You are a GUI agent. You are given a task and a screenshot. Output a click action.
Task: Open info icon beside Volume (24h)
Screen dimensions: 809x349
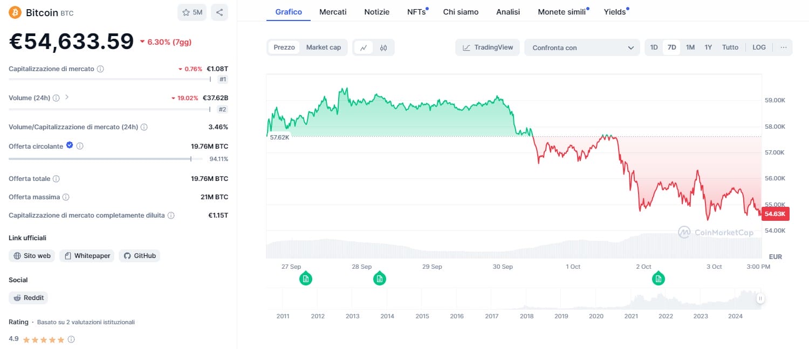coord(57,98)
